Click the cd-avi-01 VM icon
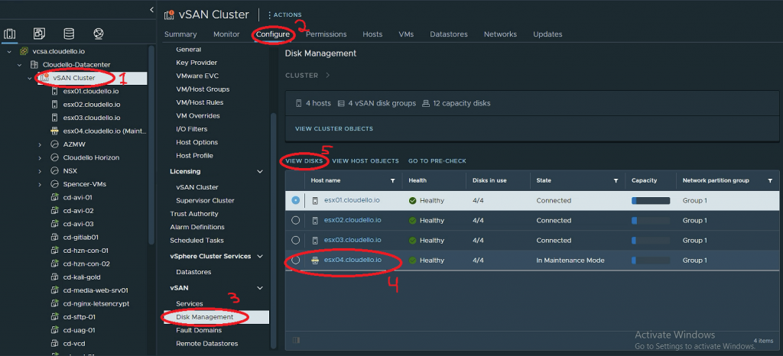 (55, 197)
